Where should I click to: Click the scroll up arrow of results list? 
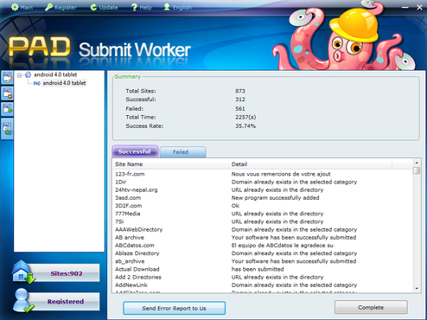417,163
